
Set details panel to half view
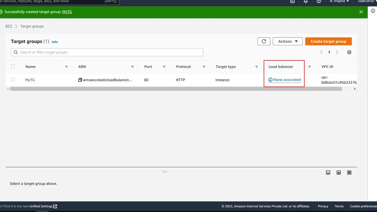(339, 173)
